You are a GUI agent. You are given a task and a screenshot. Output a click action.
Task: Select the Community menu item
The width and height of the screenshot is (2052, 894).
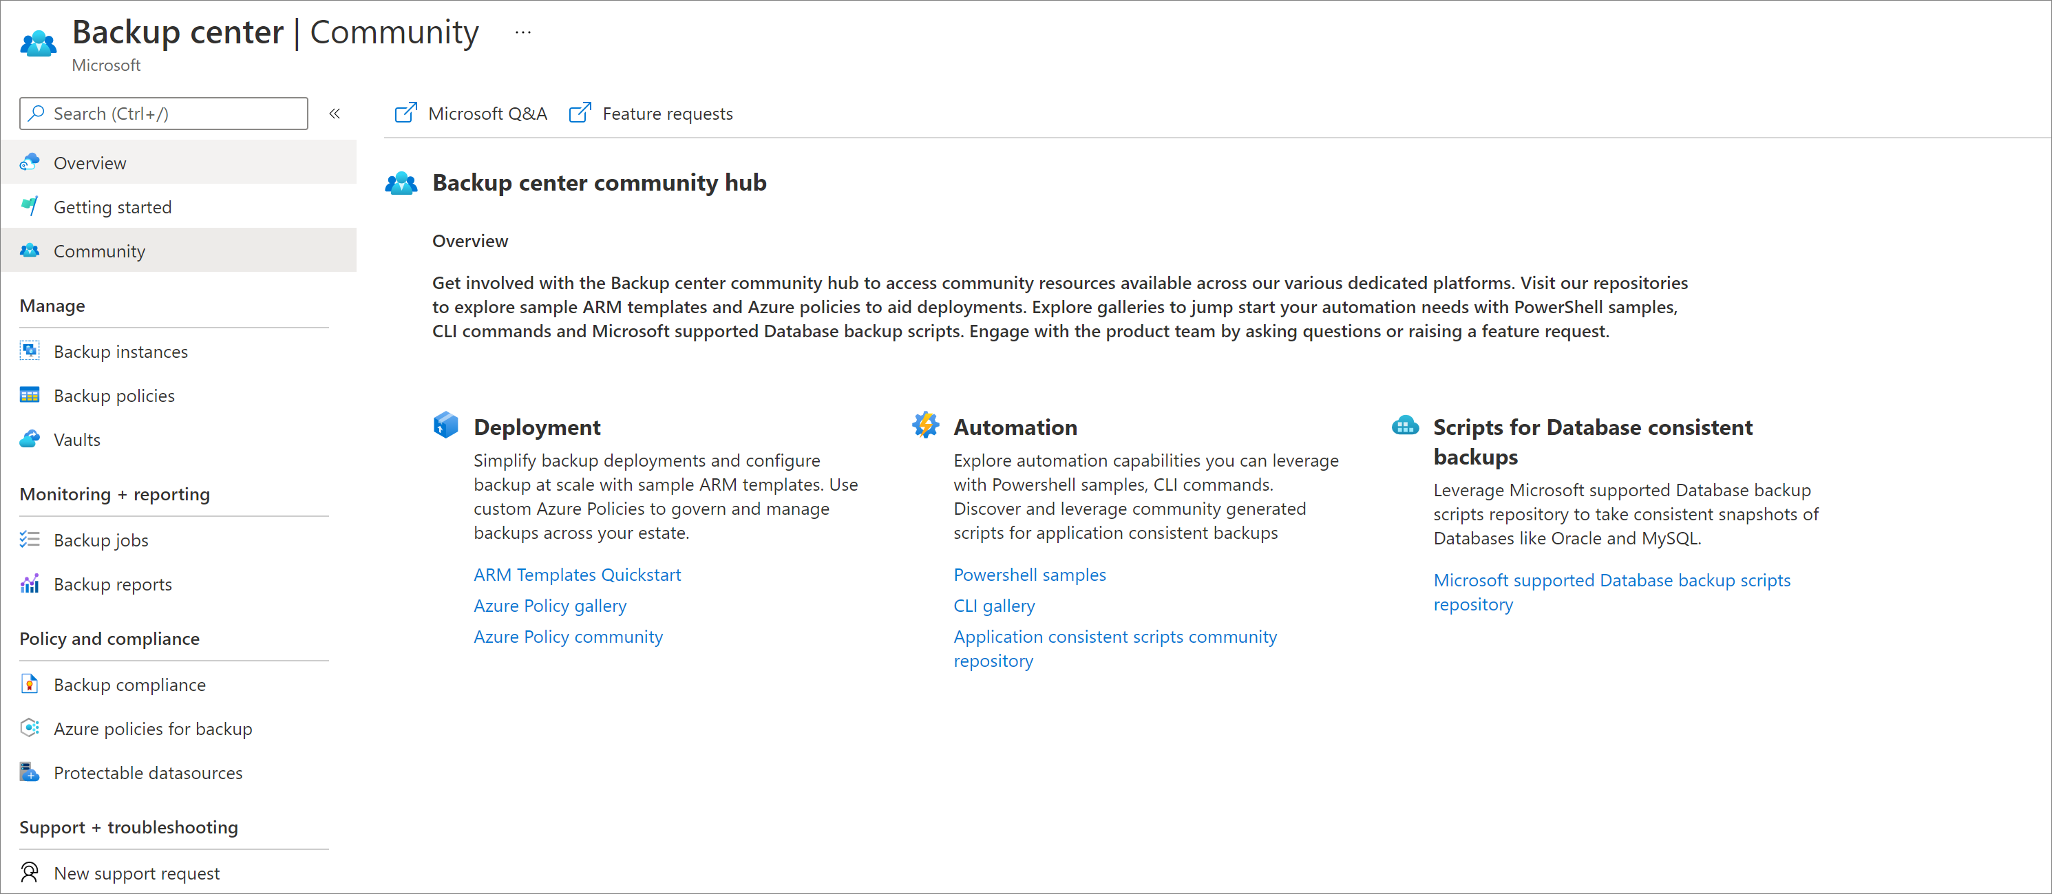click(x=98, y=251)
